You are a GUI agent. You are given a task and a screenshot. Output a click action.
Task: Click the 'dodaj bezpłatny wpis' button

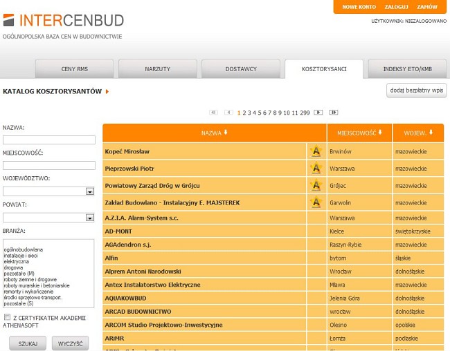(415, 91)
